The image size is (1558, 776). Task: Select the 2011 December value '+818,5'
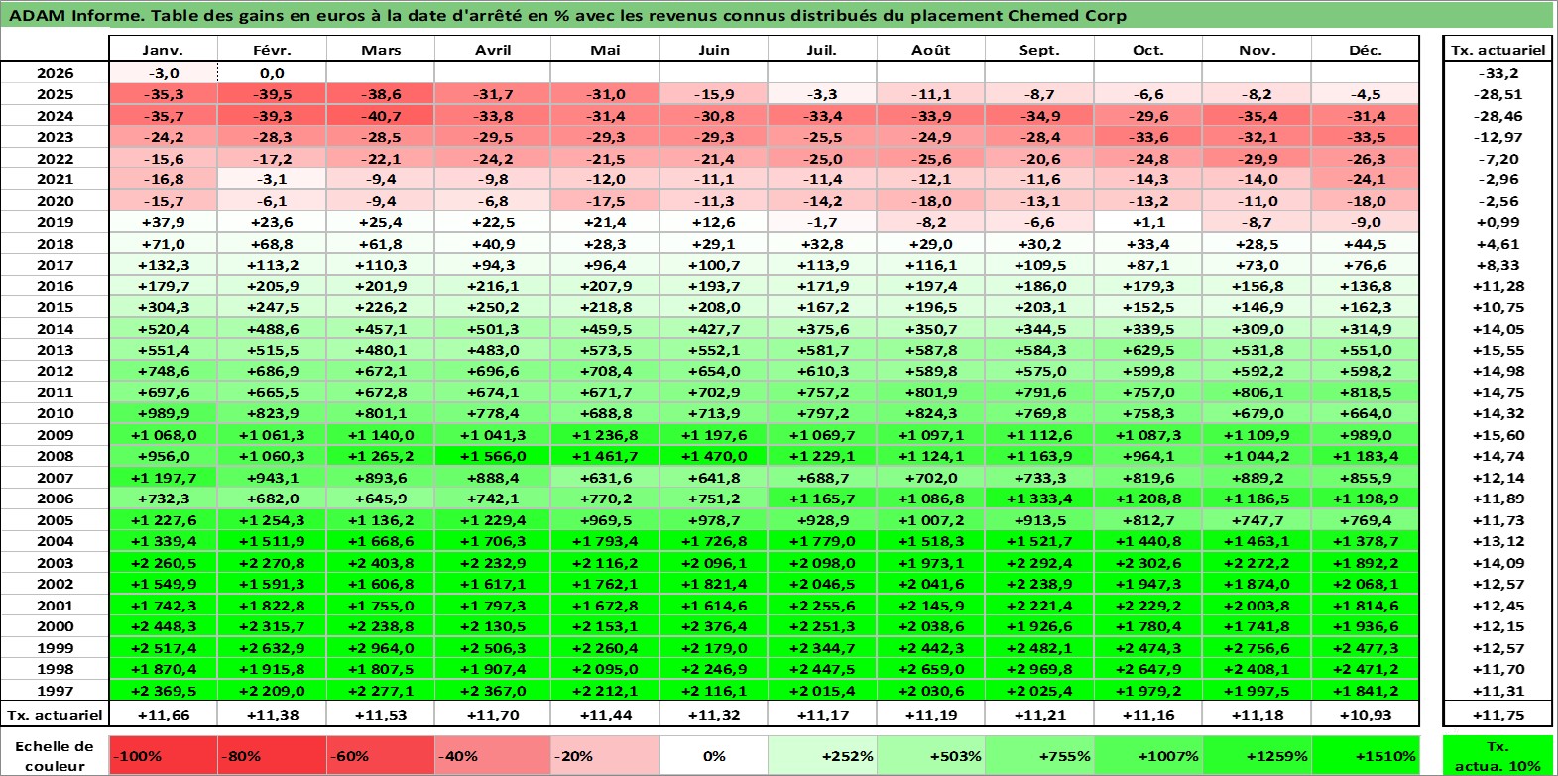point(1366,392)
